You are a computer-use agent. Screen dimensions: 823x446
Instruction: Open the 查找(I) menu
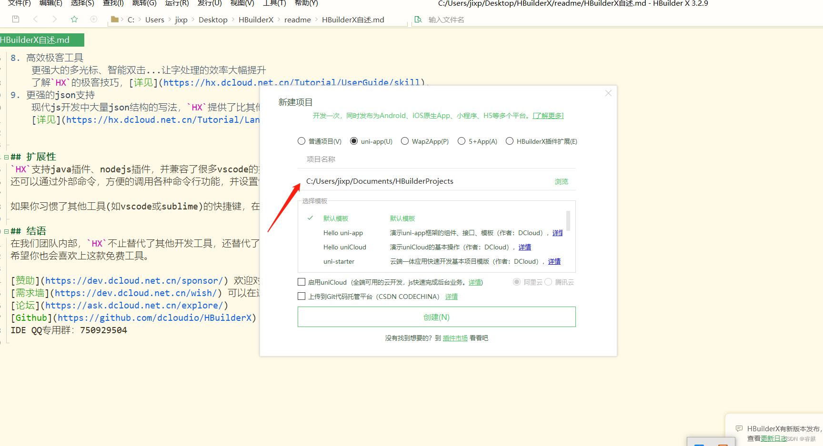point(113,3)
